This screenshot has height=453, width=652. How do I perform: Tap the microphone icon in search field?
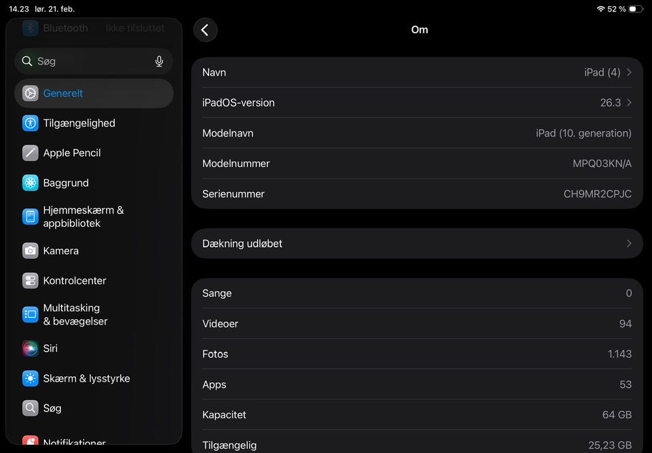(x=159, y=61)
